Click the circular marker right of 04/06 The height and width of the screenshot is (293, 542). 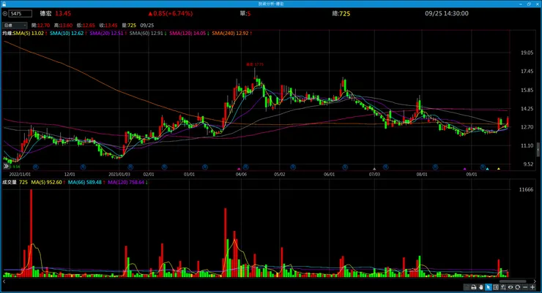point(245,167)
